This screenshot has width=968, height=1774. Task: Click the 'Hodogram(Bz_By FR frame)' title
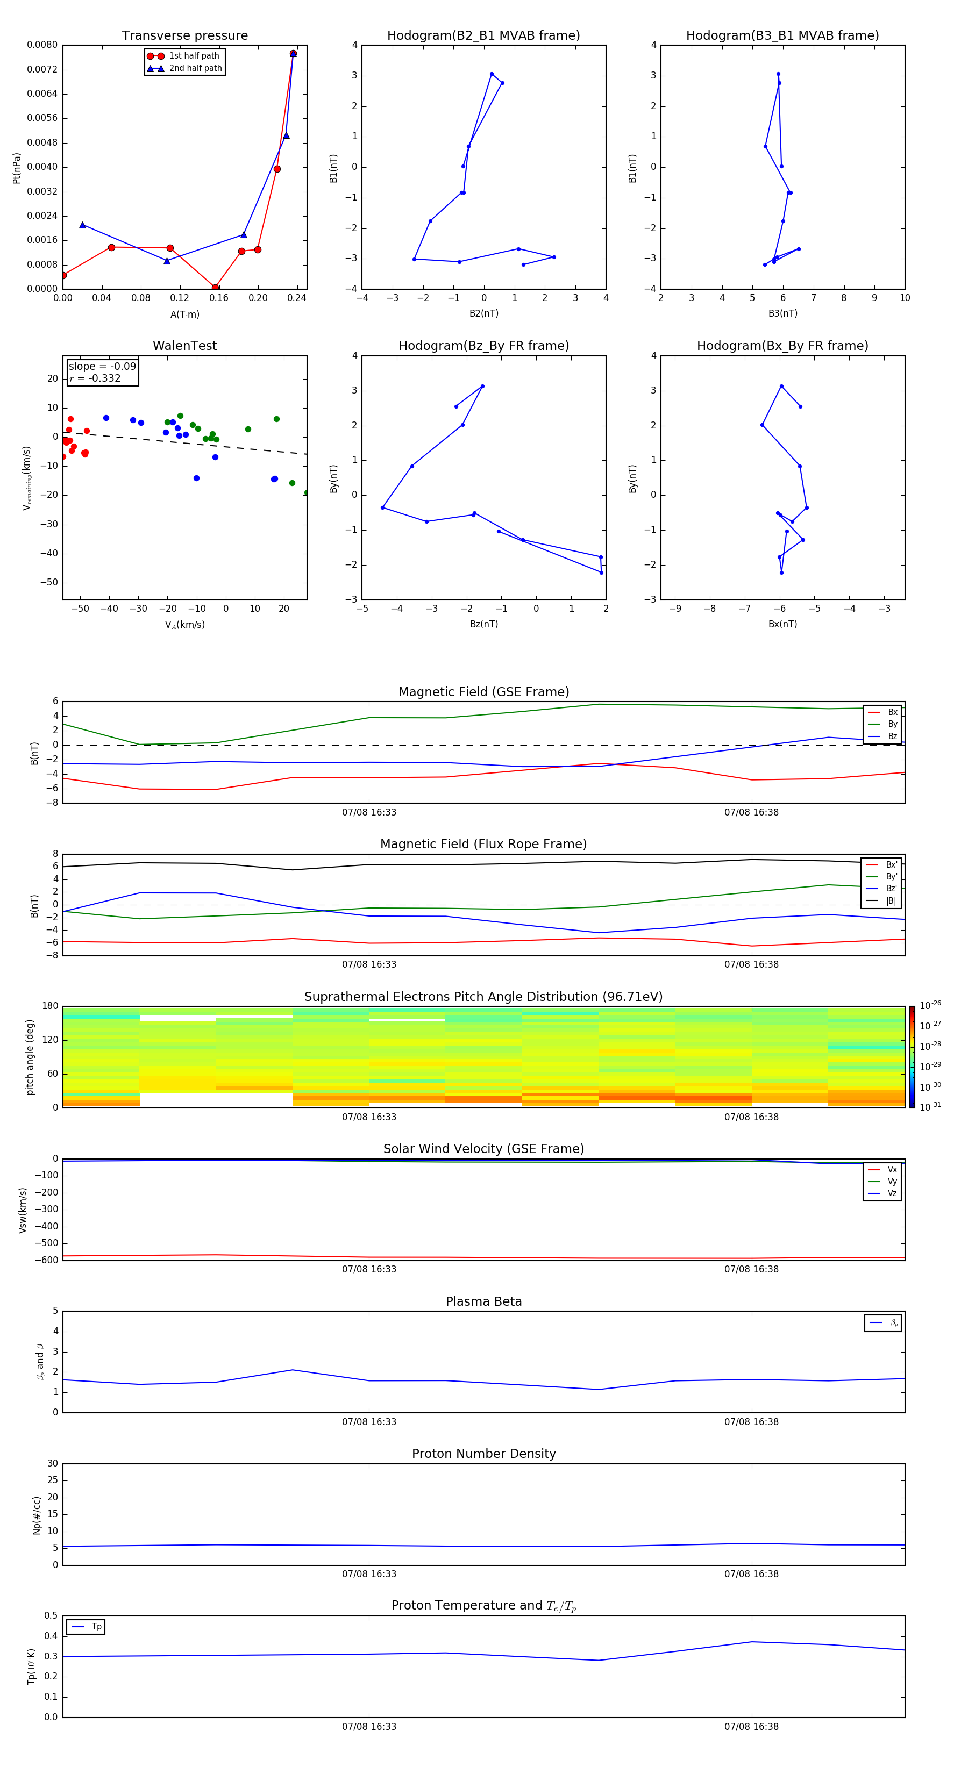[483, 346]
